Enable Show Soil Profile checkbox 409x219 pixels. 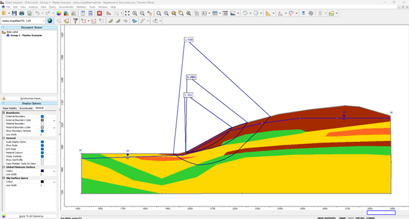(x=42, y=160)
